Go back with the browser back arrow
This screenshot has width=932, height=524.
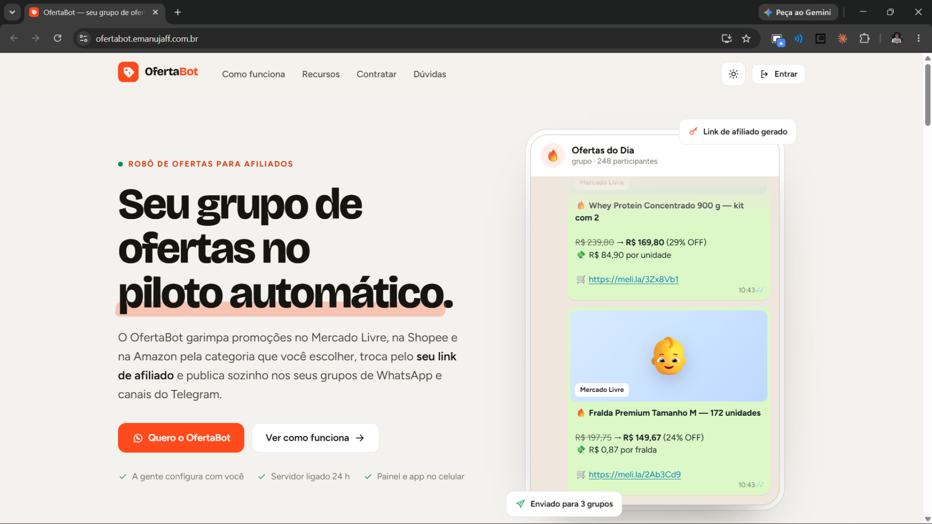[x=14, y=38]
